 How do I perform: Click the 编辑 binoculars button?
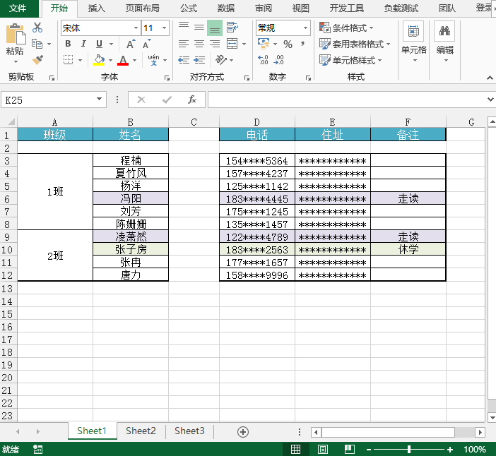pyautogui.click(x=444, y=42)
